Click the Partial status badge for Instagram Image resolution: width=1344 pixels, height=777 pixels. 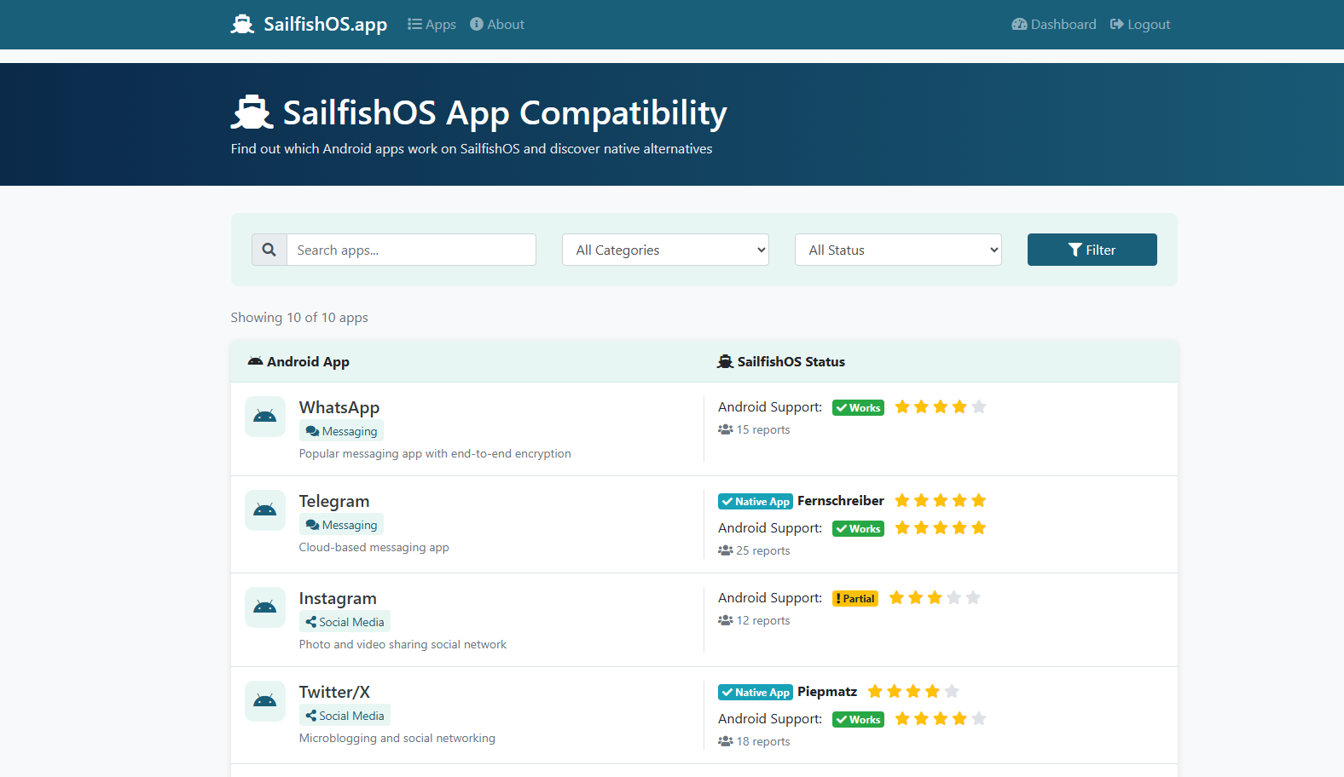(855, 599)
